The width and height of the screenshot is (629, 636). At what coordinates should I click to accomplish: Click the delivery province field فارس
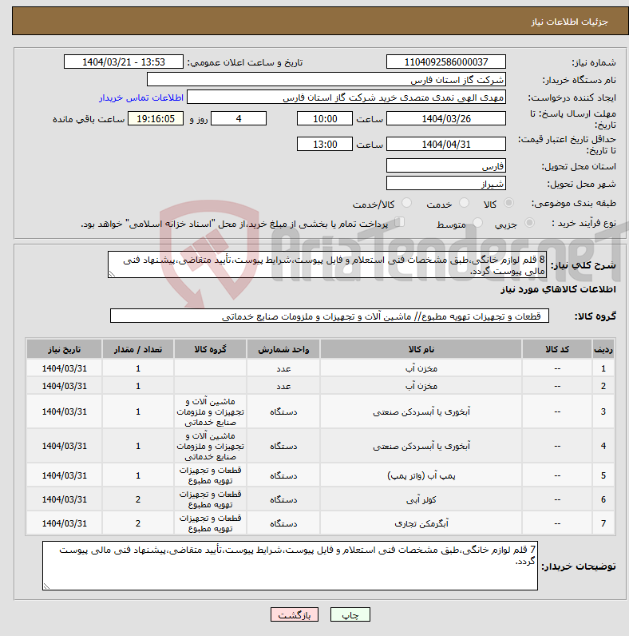pyautogui.click(x=446, y=166)
